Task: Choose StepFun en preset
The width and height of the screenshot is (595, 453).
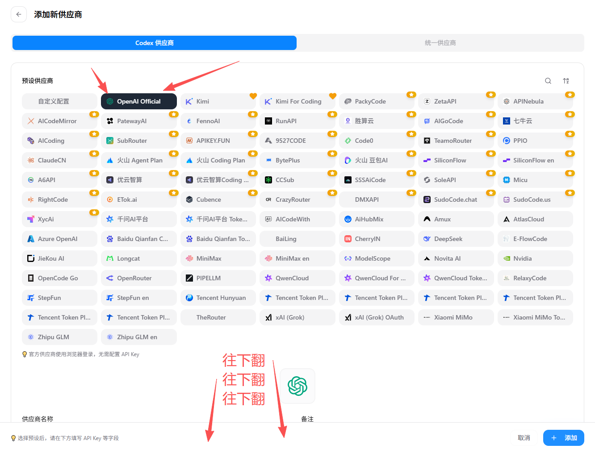Action: [x=139, y=298]
